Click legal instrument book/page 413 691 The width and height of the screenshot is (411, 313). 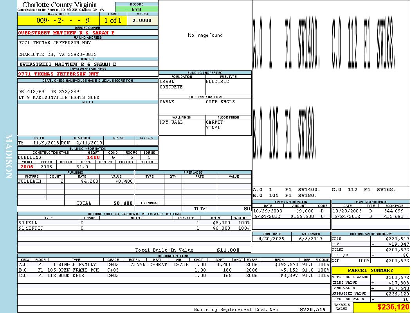pyautogui.click(x=394, y=216)
